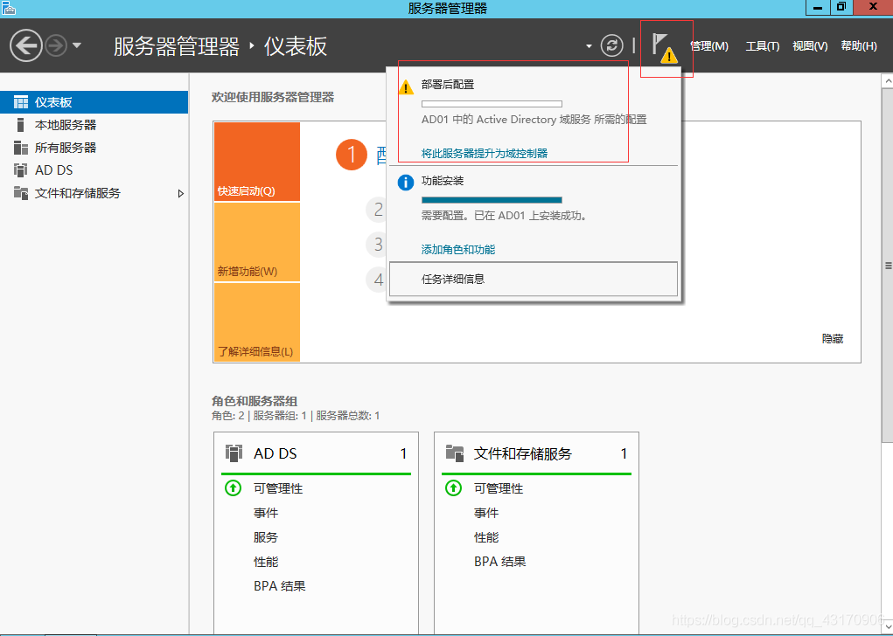Image resolution: width=893 pixels, height=636 pixels.
Task: Click 将此服务器提升为域控制器 link
Action: click(485, 153)
